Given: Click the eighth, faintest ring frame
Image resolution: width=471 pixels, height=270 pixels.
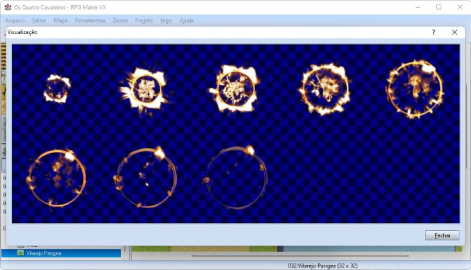Looking at the screenshot, I should tap(235, 177).
